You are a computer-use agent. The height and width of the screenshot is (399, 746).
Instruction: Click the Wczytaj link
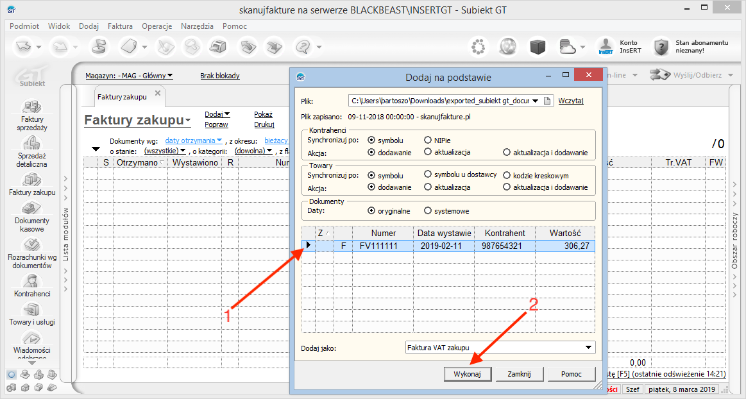(571, 101)
